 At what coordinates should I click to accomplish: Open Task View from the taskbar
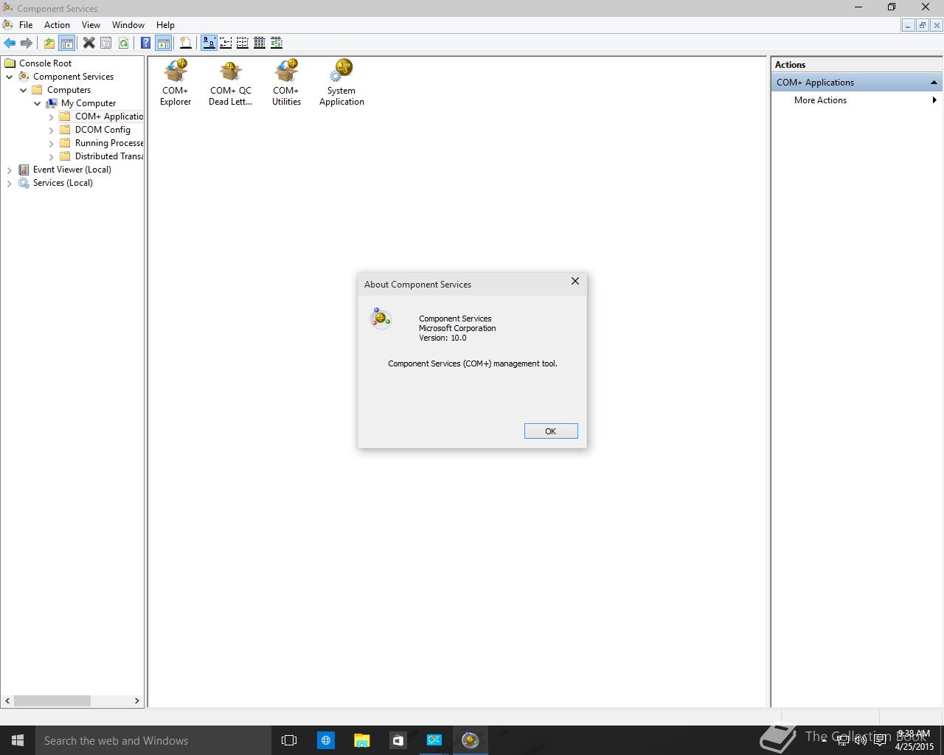coord(289,740)
